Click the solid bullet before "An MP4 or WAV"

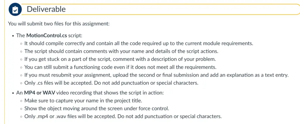pyautogui.click(x=13, y=94)
